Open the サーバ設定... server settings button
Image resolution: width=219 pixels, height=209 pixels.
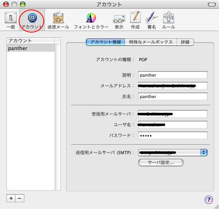161,163
